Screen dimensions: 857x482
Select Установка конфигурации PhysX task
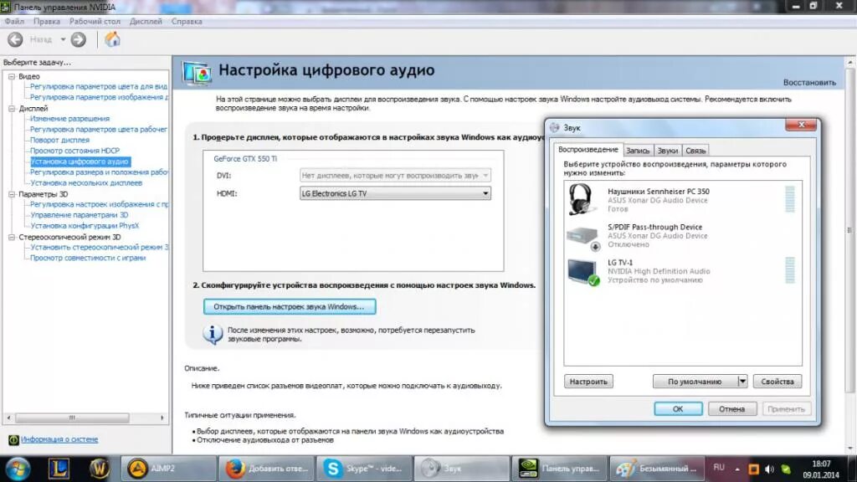pyautogui.click(x=85, y=226)
